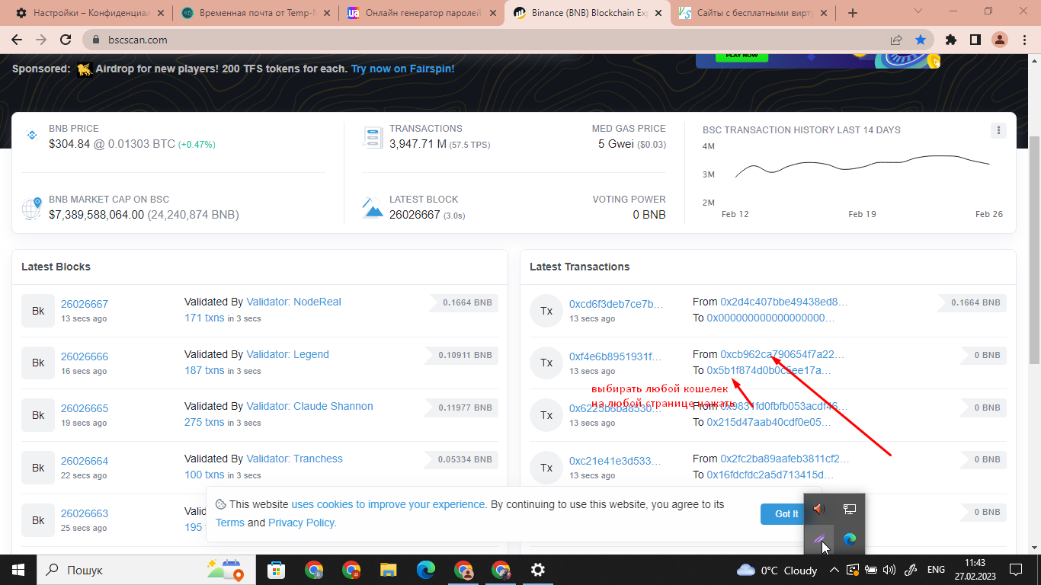Image resolution: width=1041 pixels, height=585 pixels.
Task: Open block 26026664
Action: [85, 461]
